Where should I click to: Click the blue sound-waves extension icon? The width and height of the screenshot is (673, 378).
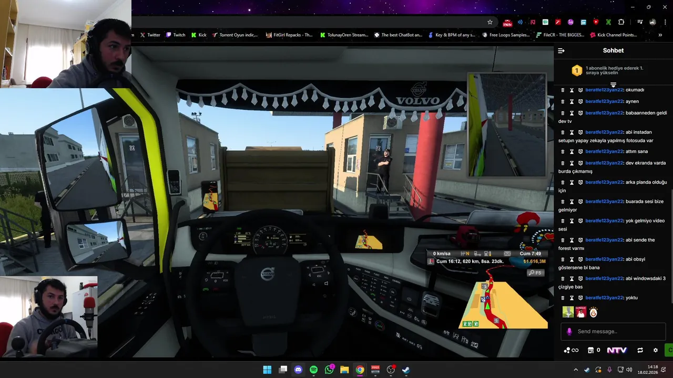point(520,22)
